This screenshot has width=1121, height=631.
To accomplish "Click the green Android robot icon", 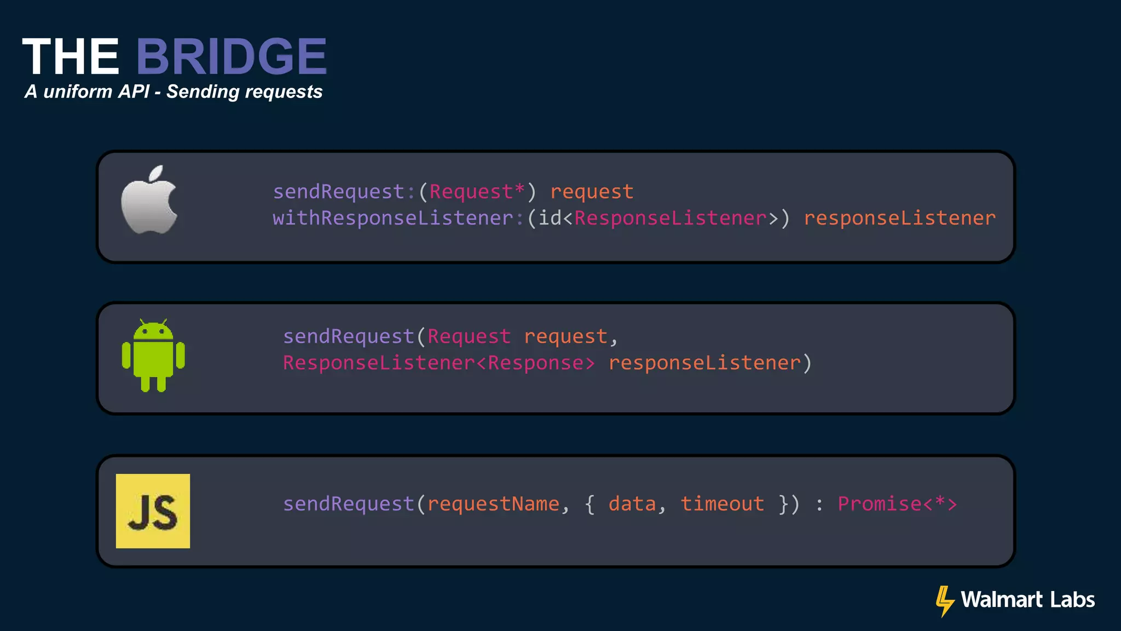I will pos(153,355).
